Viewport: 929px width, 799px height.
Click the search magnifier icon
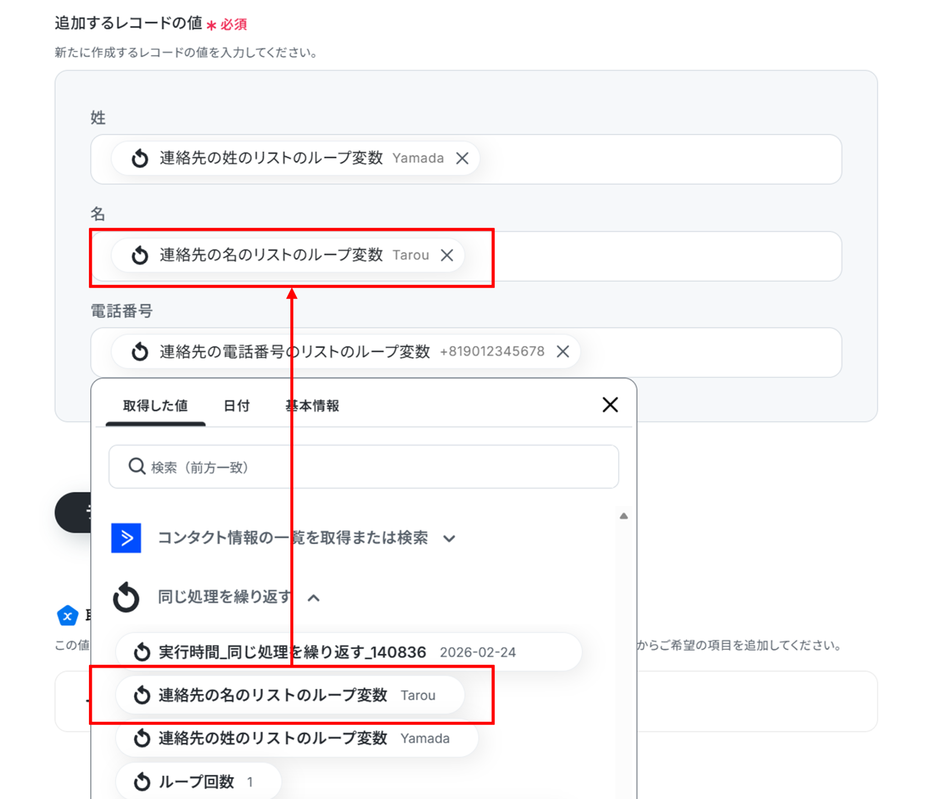coord(137,466)
